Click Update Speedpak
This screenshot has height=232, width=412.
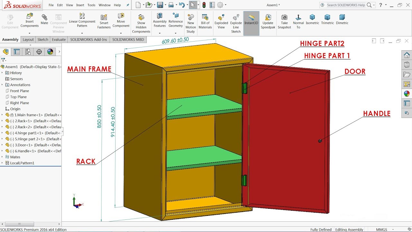(x=268, y=22)
